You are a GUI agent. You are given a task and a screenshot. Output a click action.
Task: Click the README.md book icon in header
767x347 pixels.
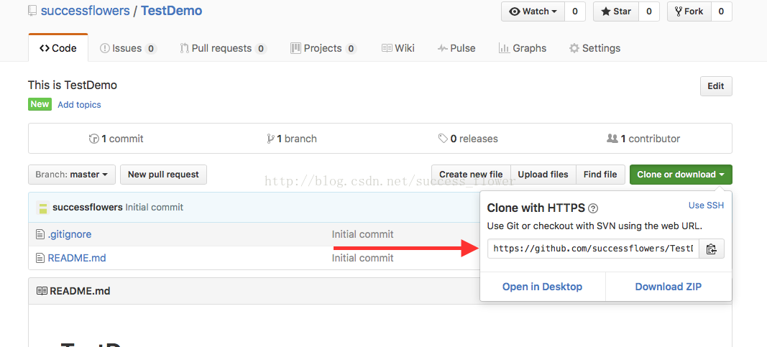pos(42,291)
